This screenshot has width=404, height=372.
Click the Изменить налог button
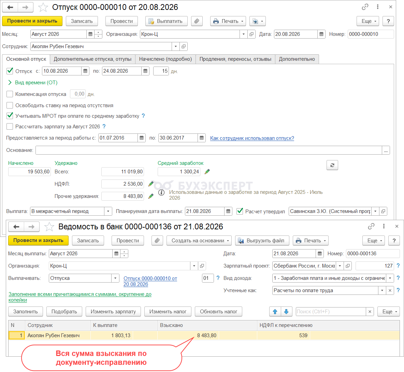pos(168,312)
